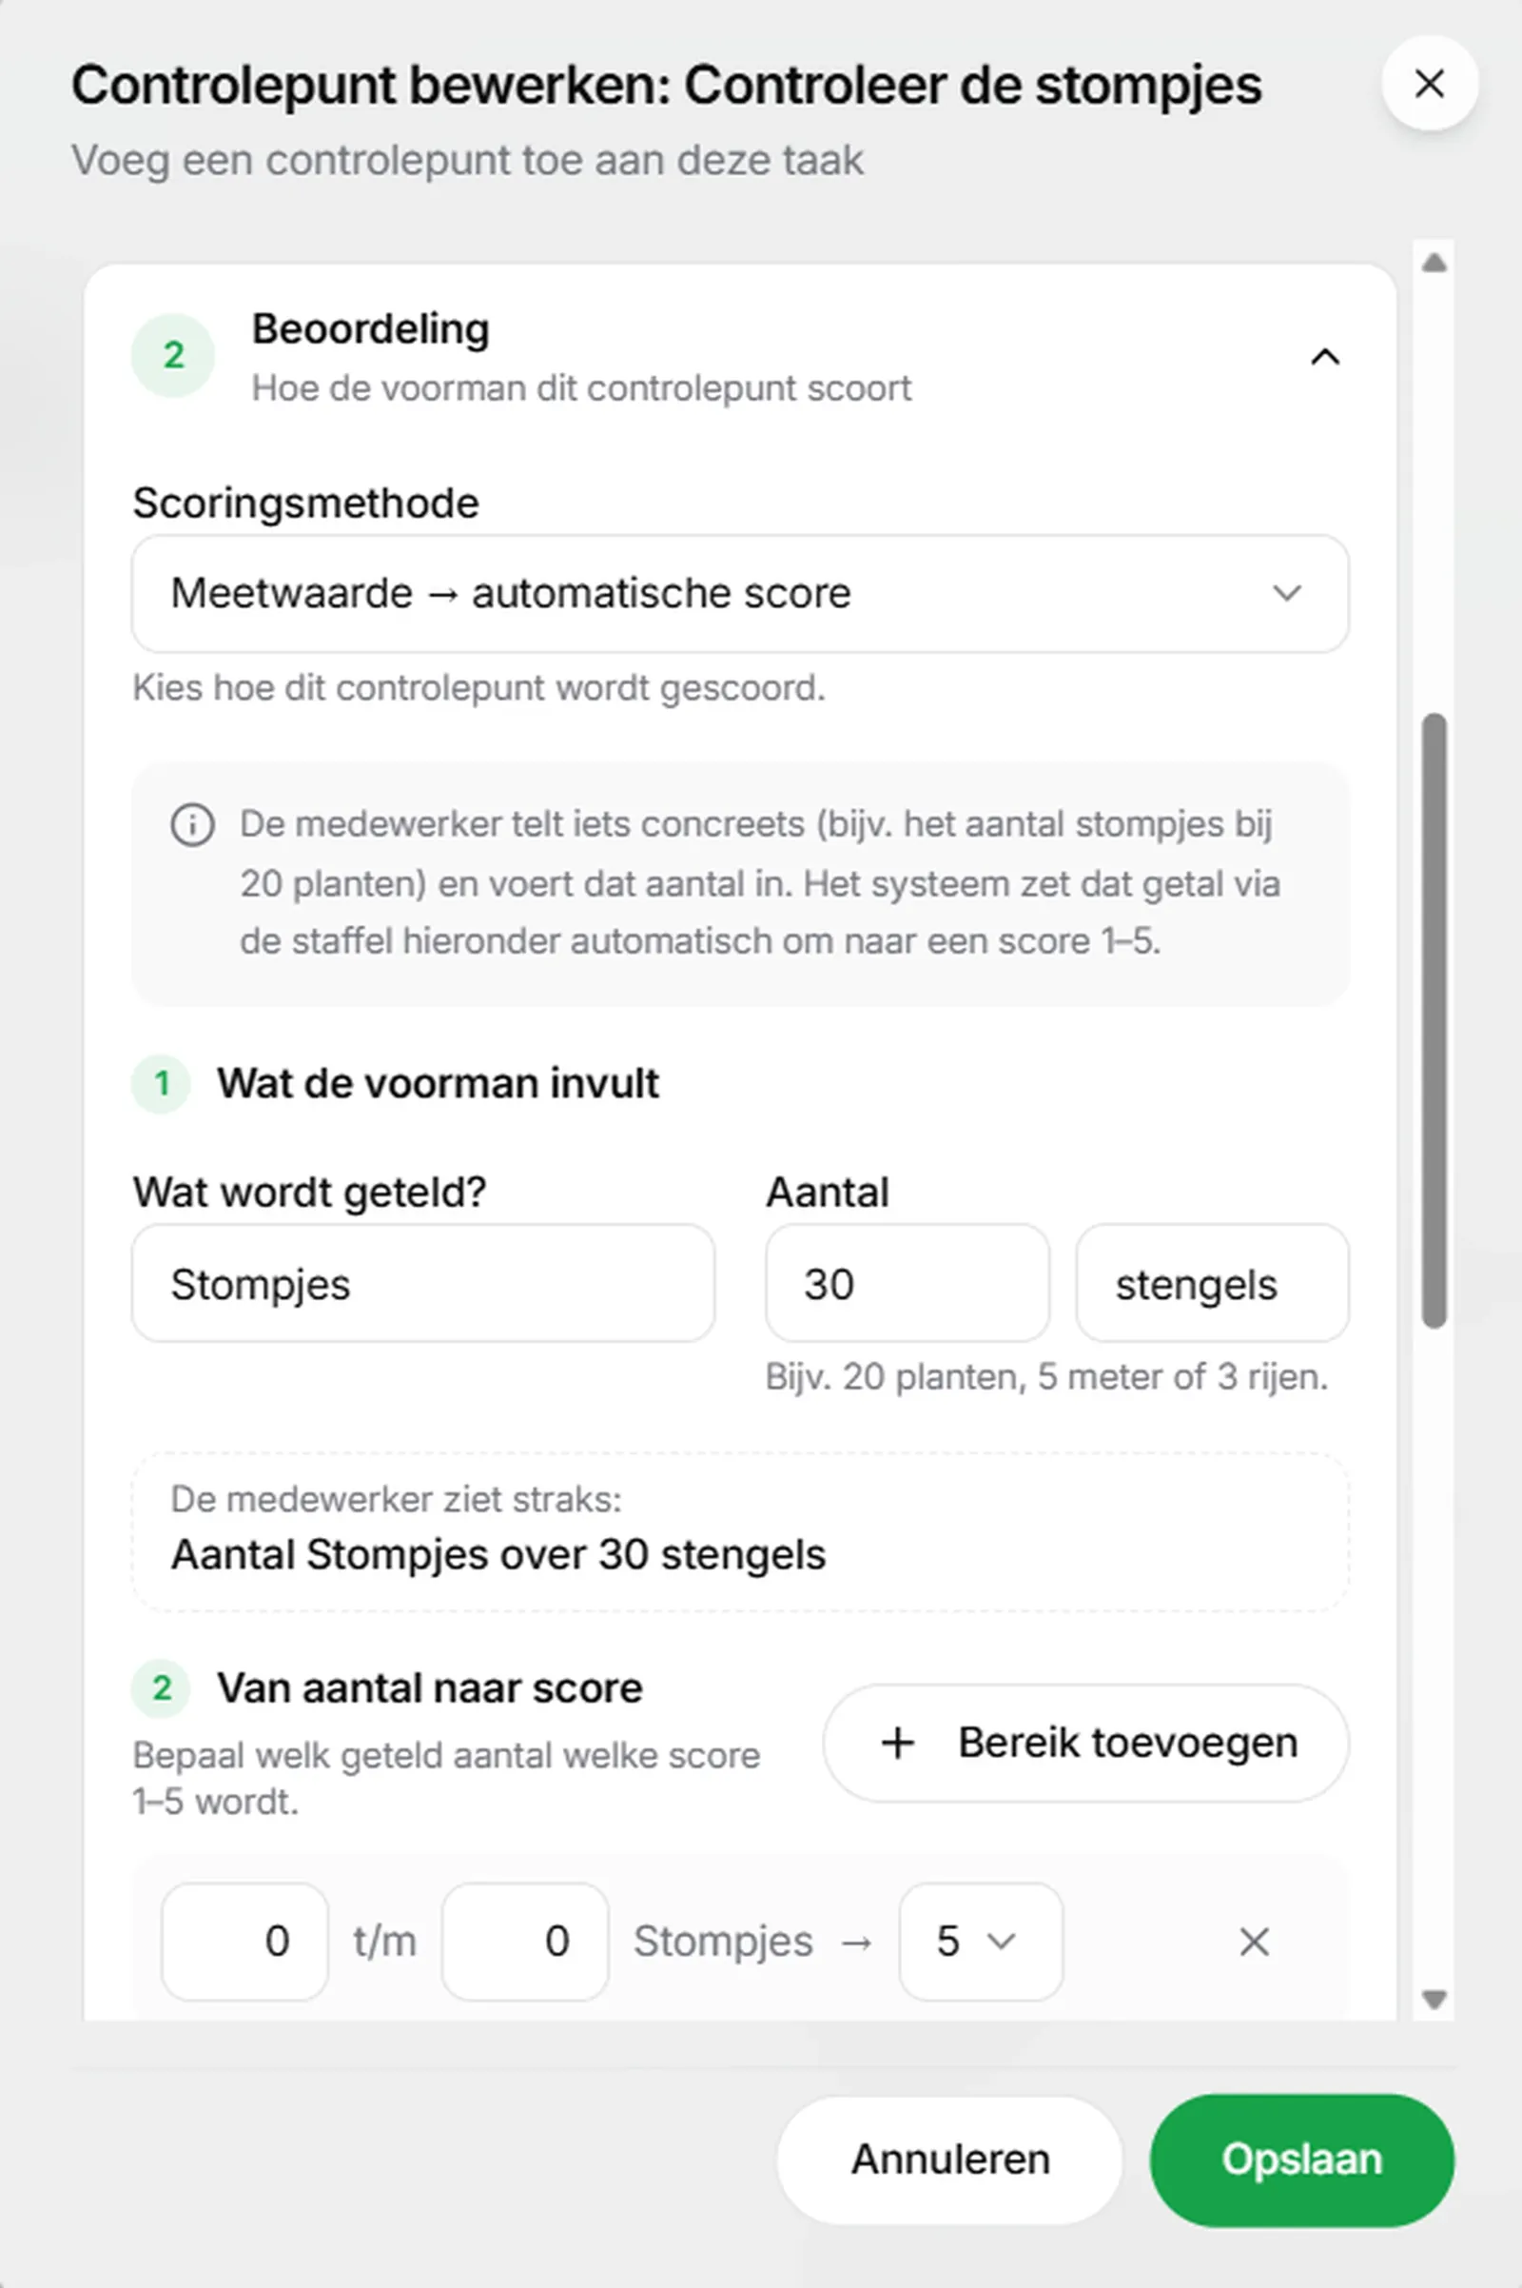This screenshot has height=2288, width=1522.
Task: Open the score dropdown showing 5
Action: pyautogui.click(x=981, y=1942)
